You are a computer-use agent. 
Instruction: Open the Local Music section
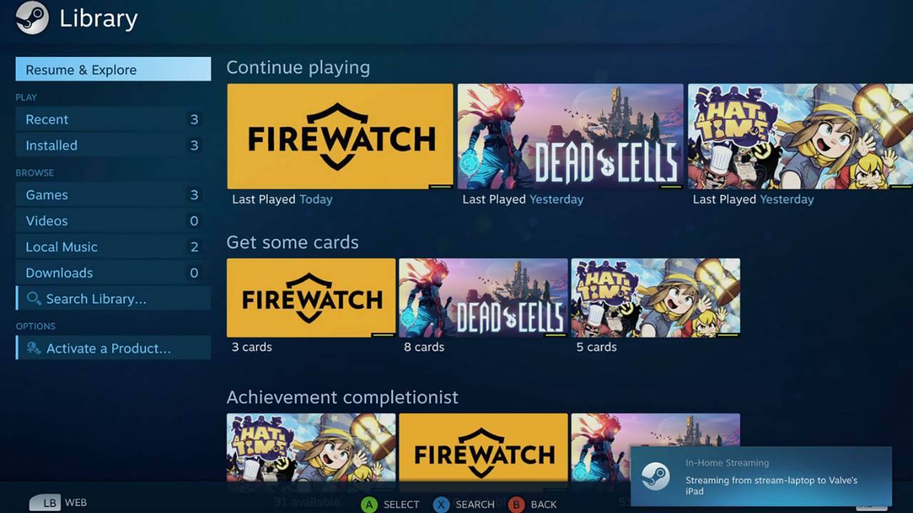[113, 247]
